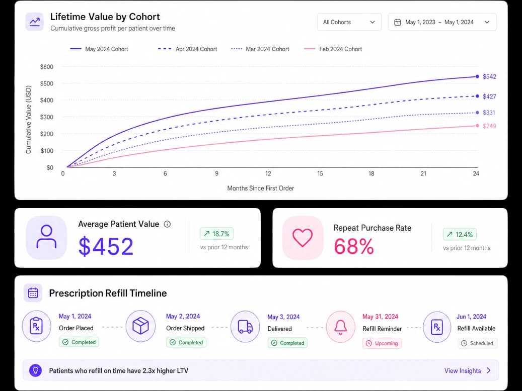Click the 68% repeat purchase rate figure
The height and width of the screenshot is (391, 522).
354,247
